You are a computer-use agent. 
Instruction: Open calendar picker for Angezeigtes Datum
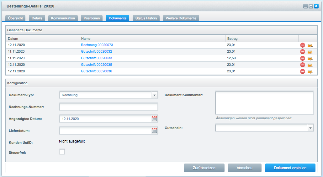(x=154, y=119)
